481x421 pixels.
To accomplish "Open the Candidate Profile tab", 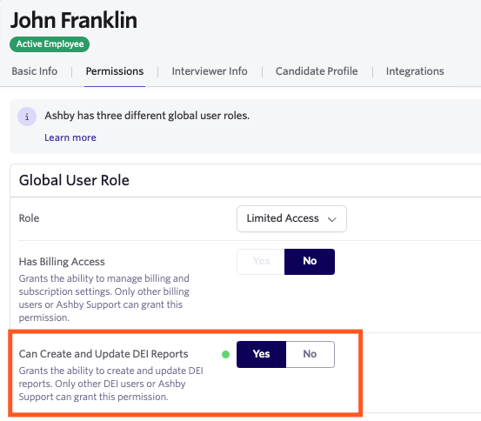I will coord(317,71).
